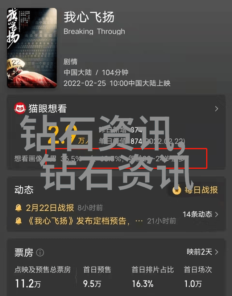Tap the 票房 info circle icon

pos(40,252)
